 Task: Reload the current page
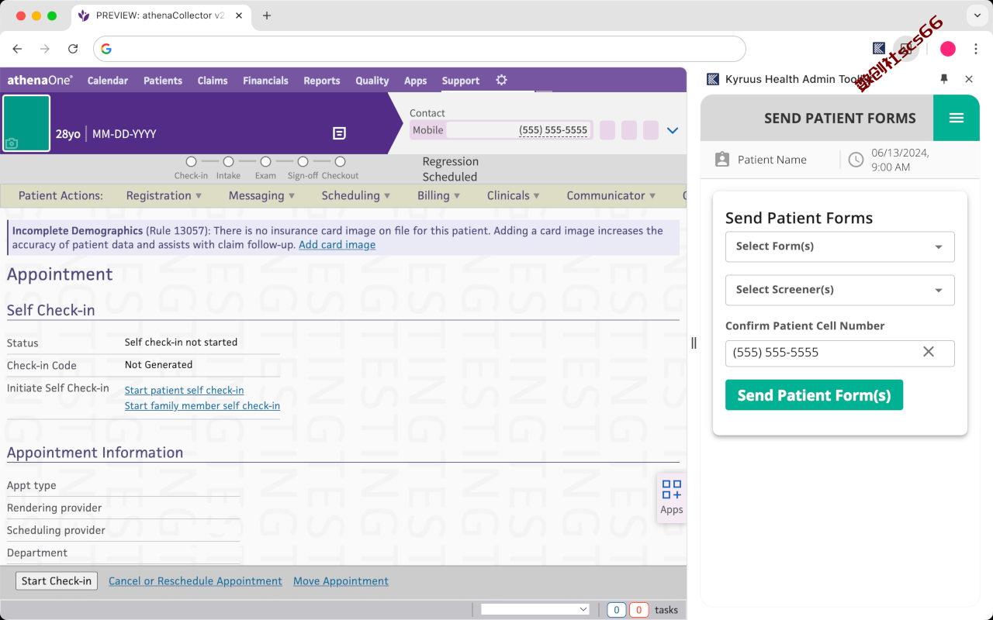[73, 49]
